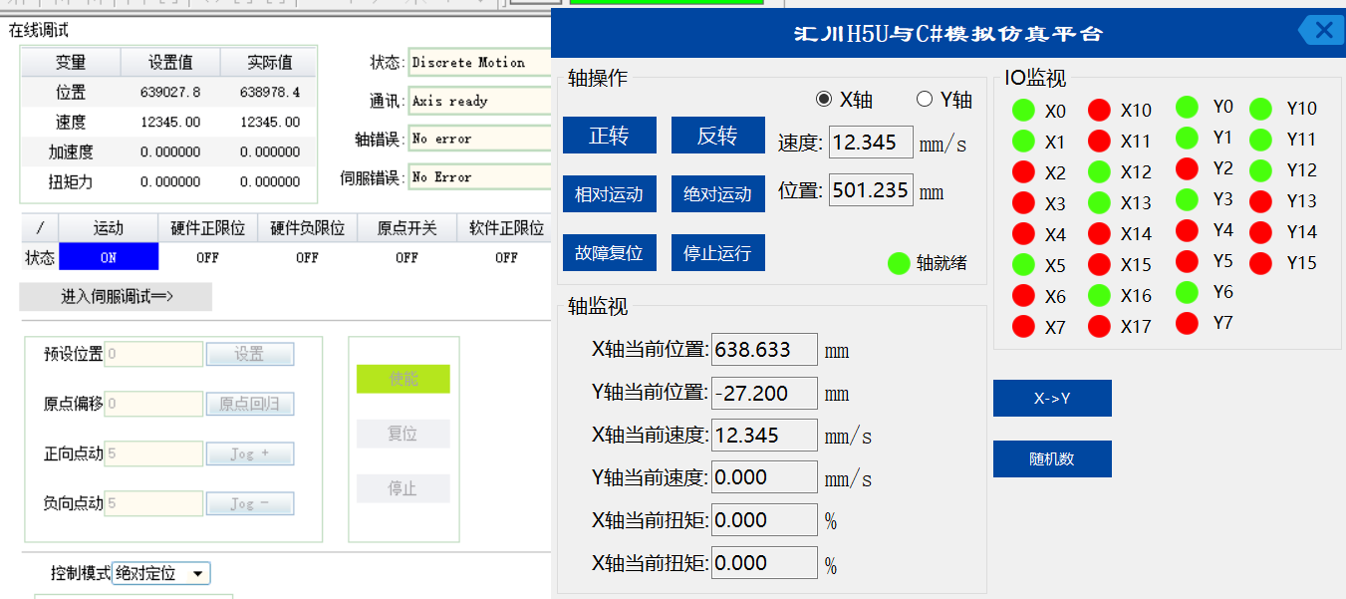Click the 正转 forward button
The image size is (1346, 599).
(610, 136)
